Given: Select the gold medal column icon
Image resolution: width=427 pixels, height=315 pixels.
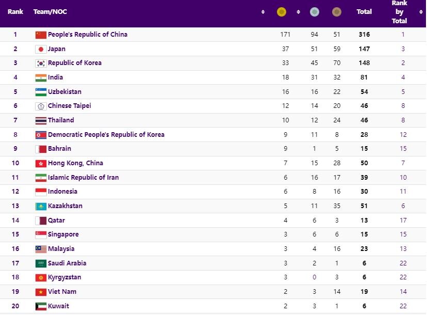Looking at the screenshot, I should tap(281, 11).
